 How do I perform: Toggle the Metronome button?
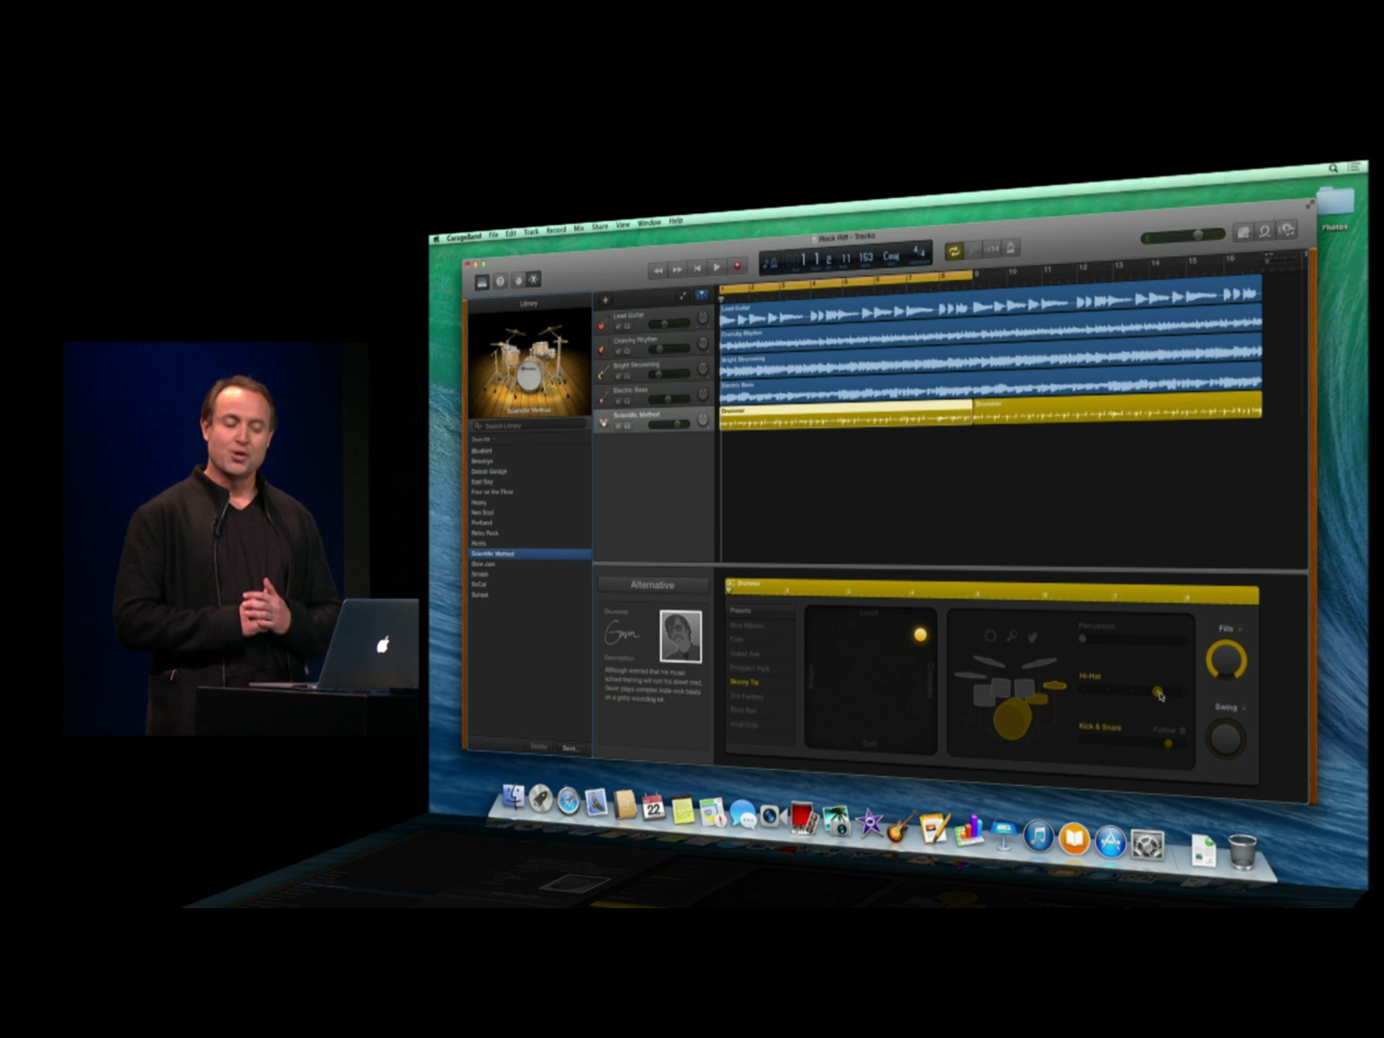1010,247
